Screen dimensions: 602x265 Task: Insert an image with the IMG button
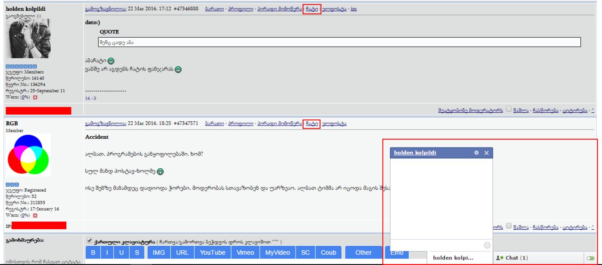pyautogui.click(x=159, y=252)
